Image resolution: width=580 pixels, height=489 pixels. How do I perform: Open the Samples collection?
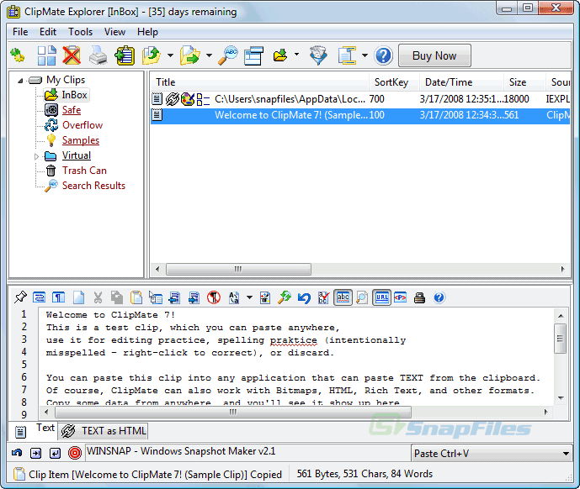click(x=81, y=140)
